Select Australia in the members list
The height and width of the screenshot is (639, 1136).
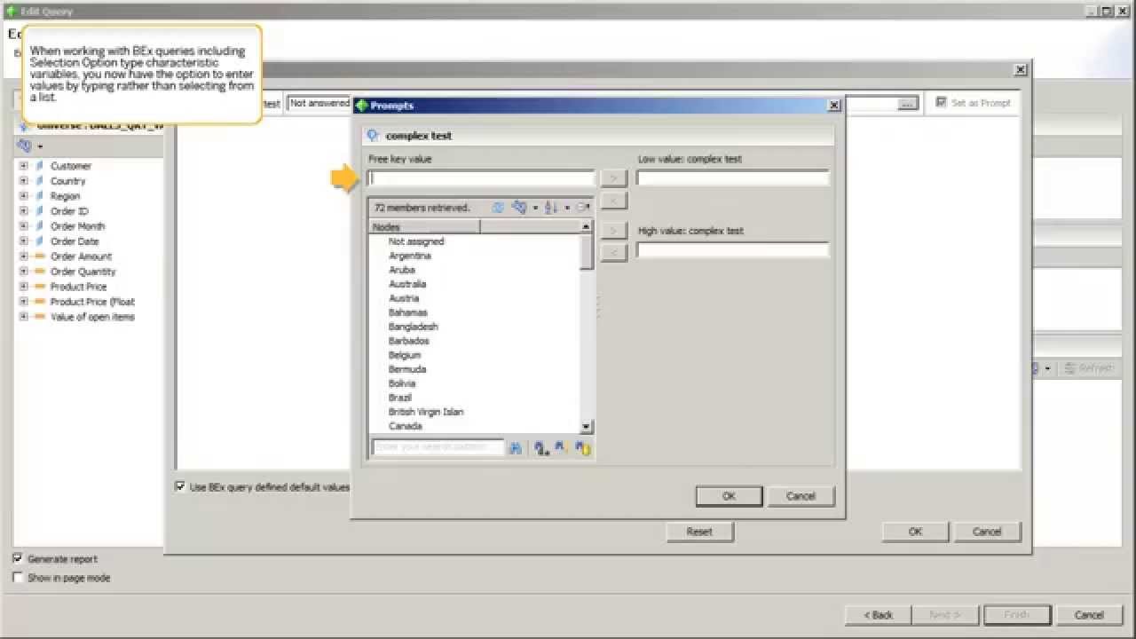[407, 284]
